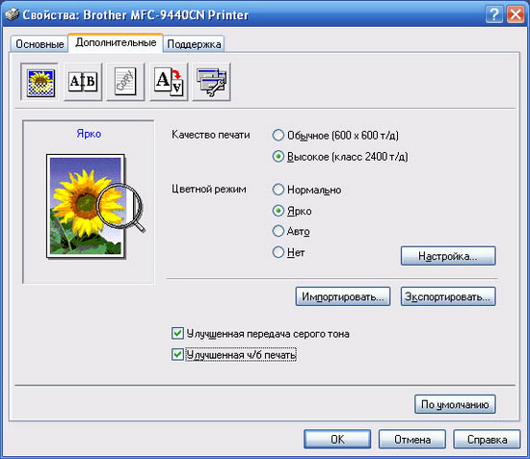Click the printer icon in title bar
Screen dimensions: 530x459
[13, 14]
